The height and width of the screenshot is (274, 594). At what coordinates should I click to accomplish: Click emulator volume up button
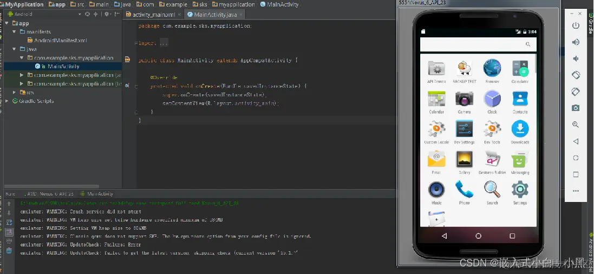point(576,42)
